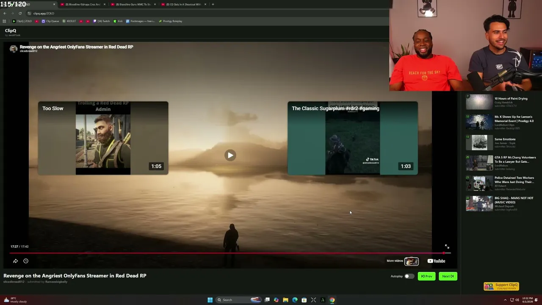Open the weather widget on the taskbar

15,300
